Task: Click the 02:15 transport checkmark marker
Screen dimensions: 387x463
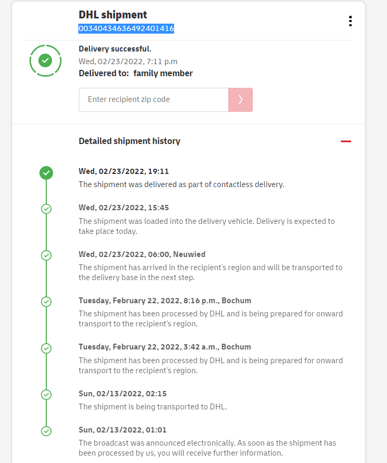Action: tap(46, 394)
